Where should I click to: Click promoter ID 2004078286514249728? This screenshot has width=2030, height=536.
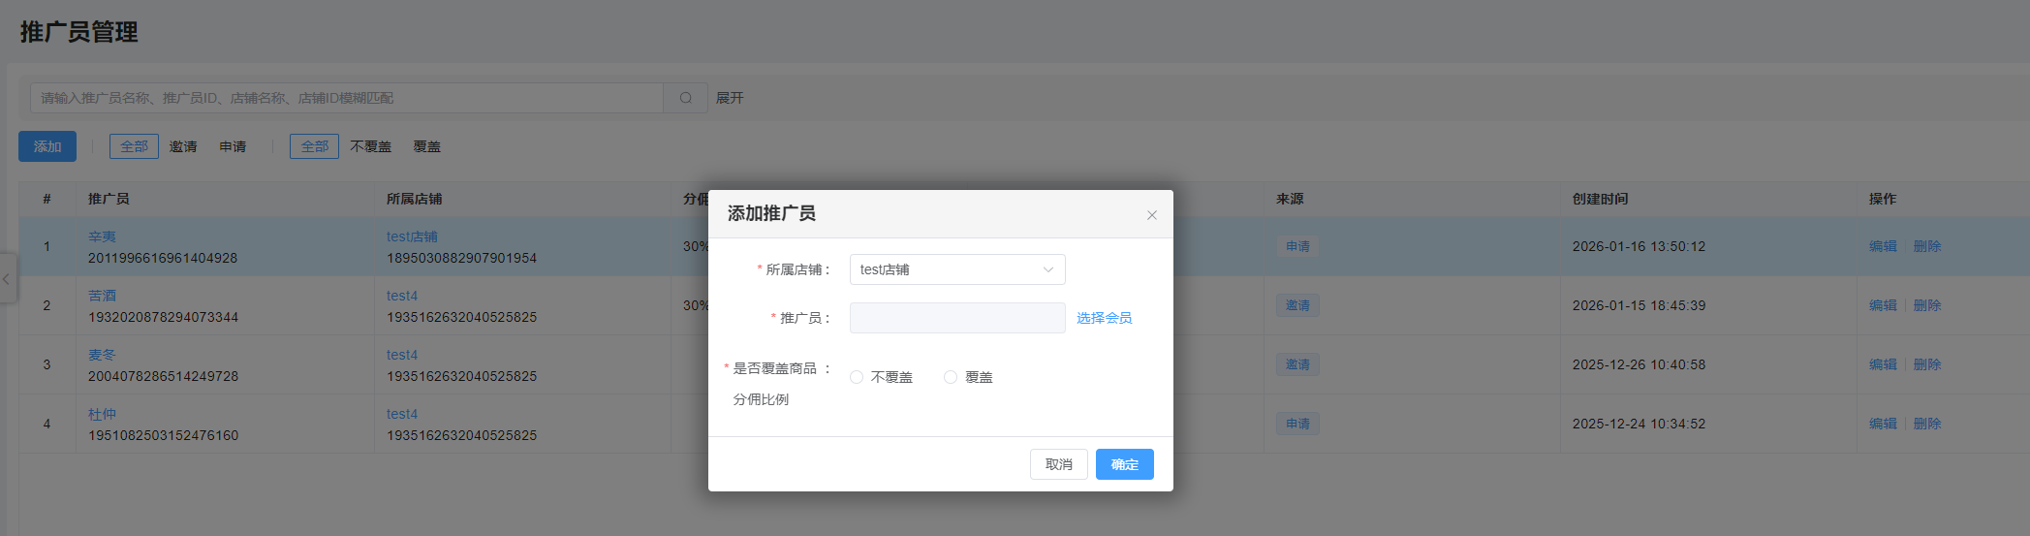[x=163, y=376]
